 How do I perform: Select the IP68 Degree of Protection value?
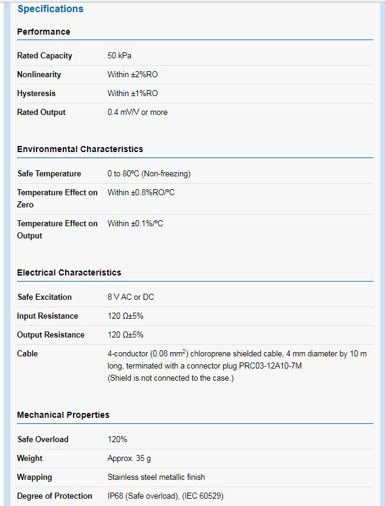pyautogui.click(x=165, y=496)
